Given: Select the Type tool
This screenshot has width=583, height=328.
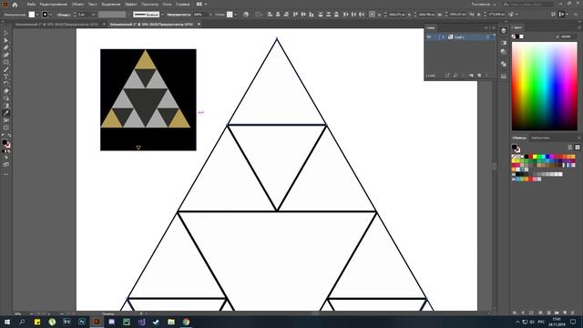Looking at the screenshot, I should pos(6,77).
